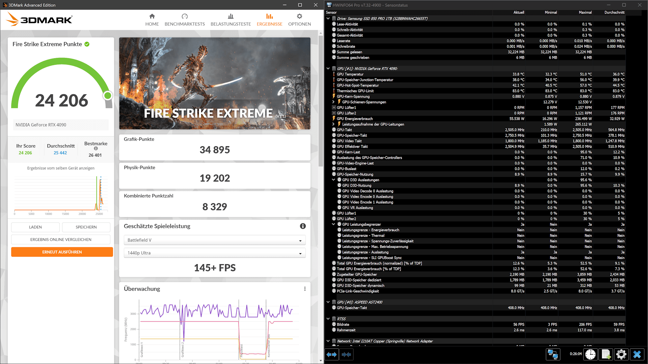Click the info icon for Geschätzte Spieleleistung
Viewport: 648px width, 364px height.
coord(303,226)
